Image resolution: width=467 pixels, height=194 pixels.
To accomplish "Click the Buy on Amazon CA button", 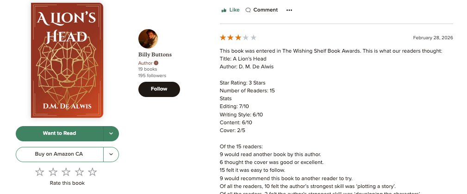I will [x=59, y=154].
